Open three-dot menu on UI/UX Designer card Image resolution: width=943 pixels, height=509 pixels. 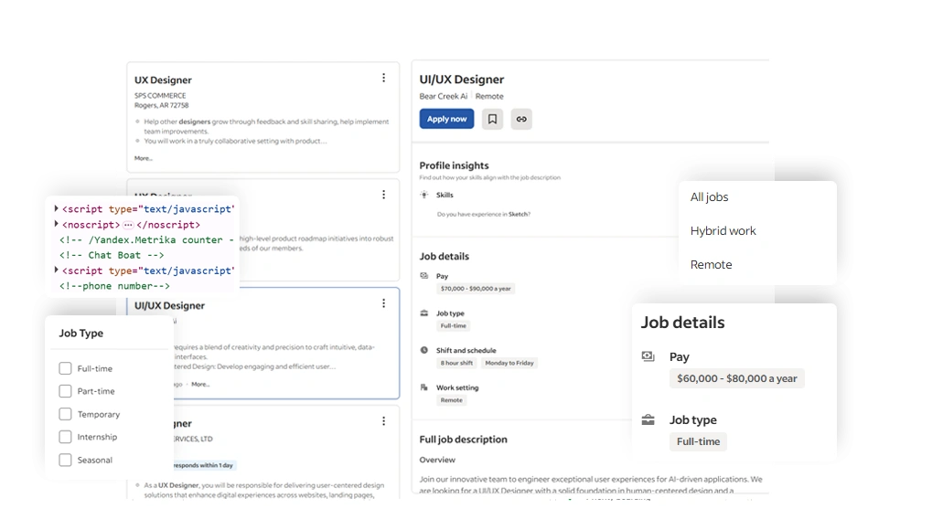384,303
